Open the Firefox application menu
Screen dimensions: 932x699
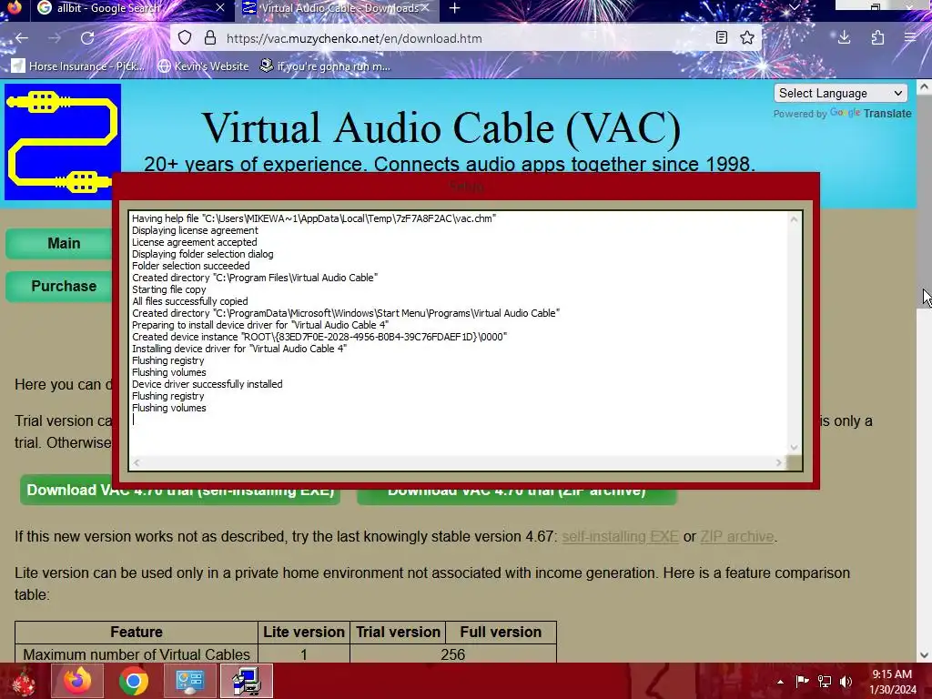(910, 38)
